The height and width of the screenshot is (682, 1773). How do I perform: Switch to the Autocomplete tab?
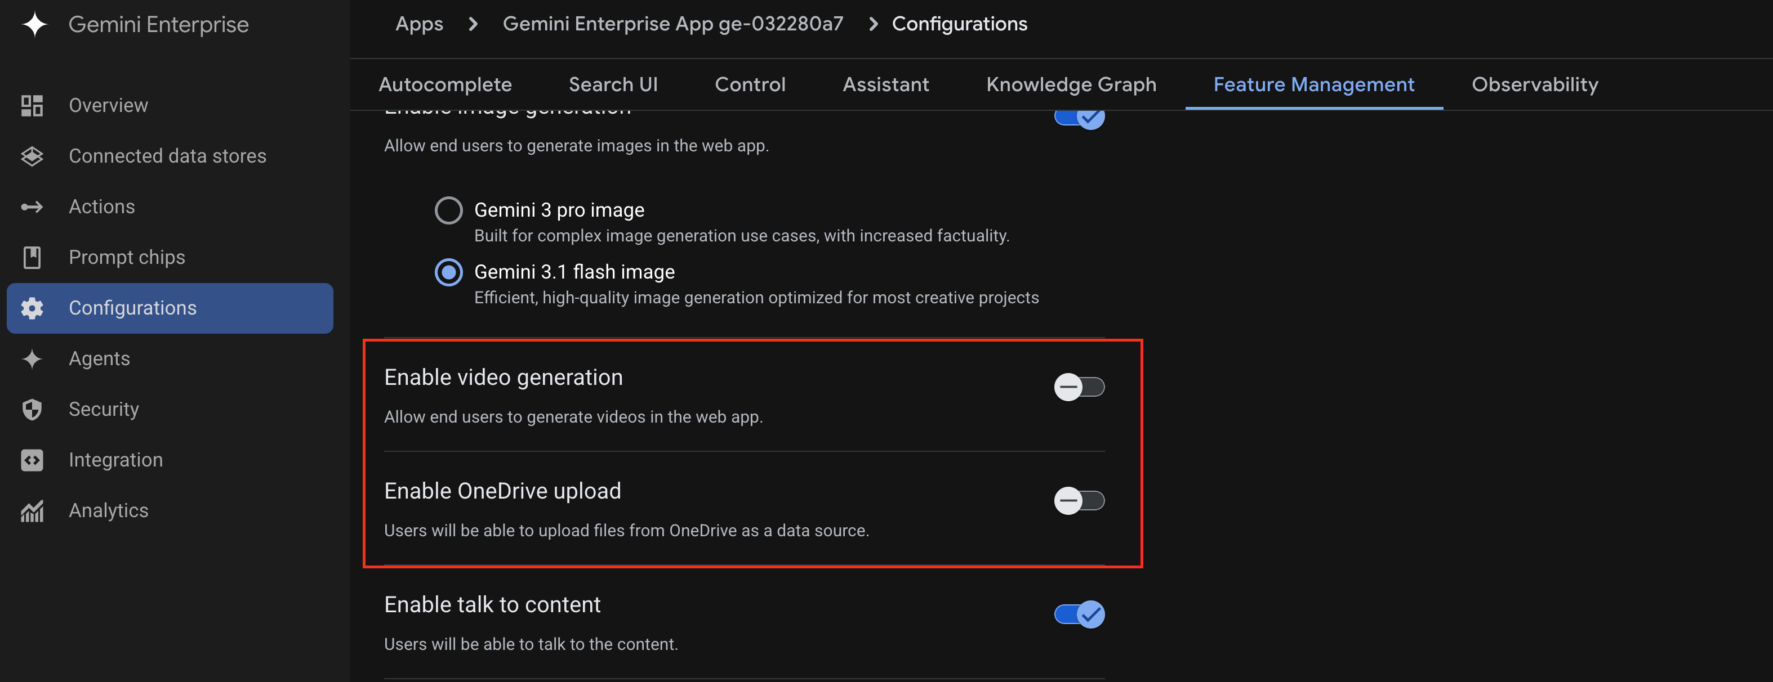click(x=446, y=84)
